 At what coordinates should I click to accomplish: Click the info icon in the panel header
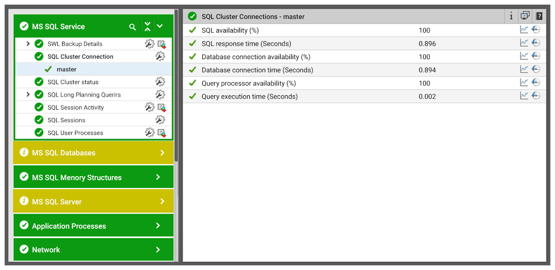pos(511,16)
